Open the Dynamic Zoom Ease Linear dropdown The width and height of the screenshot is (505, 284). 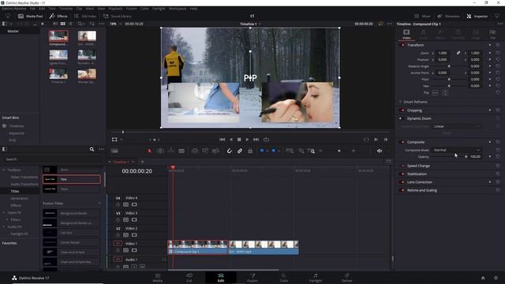coord(456,126)
